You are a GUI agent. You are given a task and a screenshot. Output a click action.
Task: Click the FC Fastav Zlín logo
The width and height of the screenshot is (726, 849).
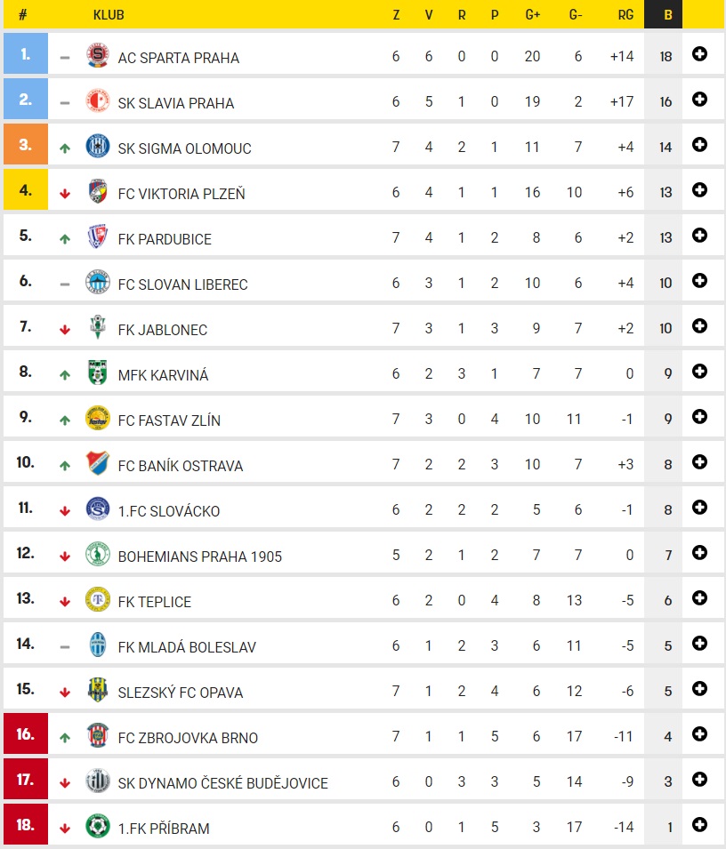pyautogui.click(x=97, y=419)
